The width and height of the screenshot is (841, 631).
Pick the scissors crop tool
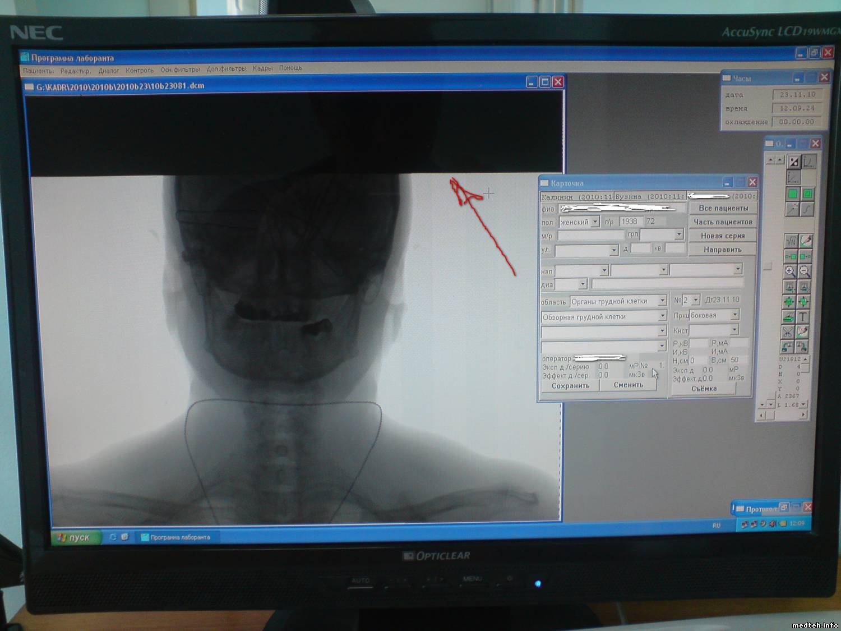pos(789,332)
